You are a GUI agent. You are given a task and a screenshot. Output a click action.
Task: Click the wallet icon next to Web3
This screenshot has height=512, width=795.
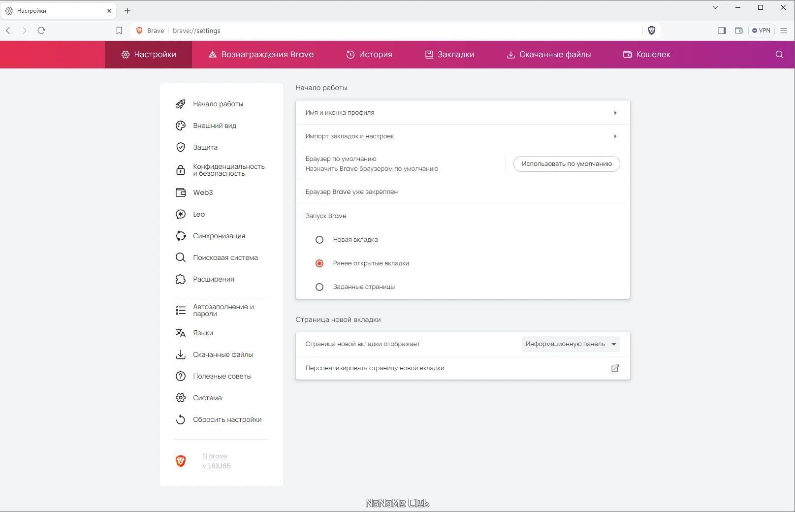(181, 192)
